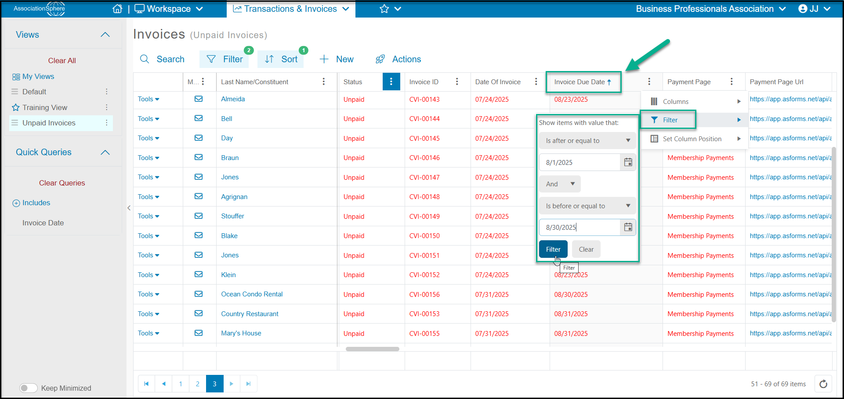Go to the home page icon
Screen dimensions: 844x399
coord(117,9)
